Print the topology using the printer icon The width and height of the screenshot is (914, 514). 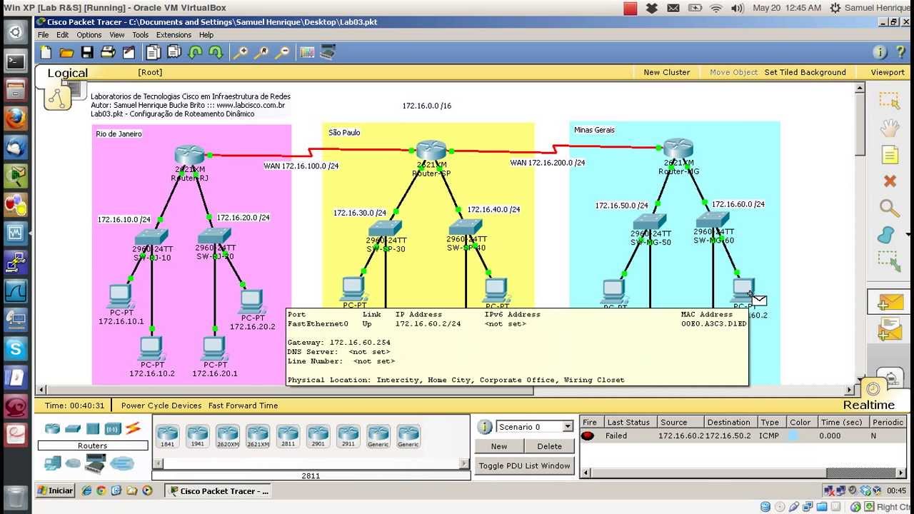[108, 52]
